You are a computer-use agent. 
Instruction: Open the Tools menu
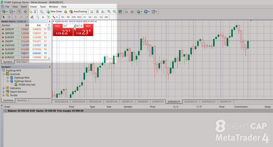tap(43, 6)
